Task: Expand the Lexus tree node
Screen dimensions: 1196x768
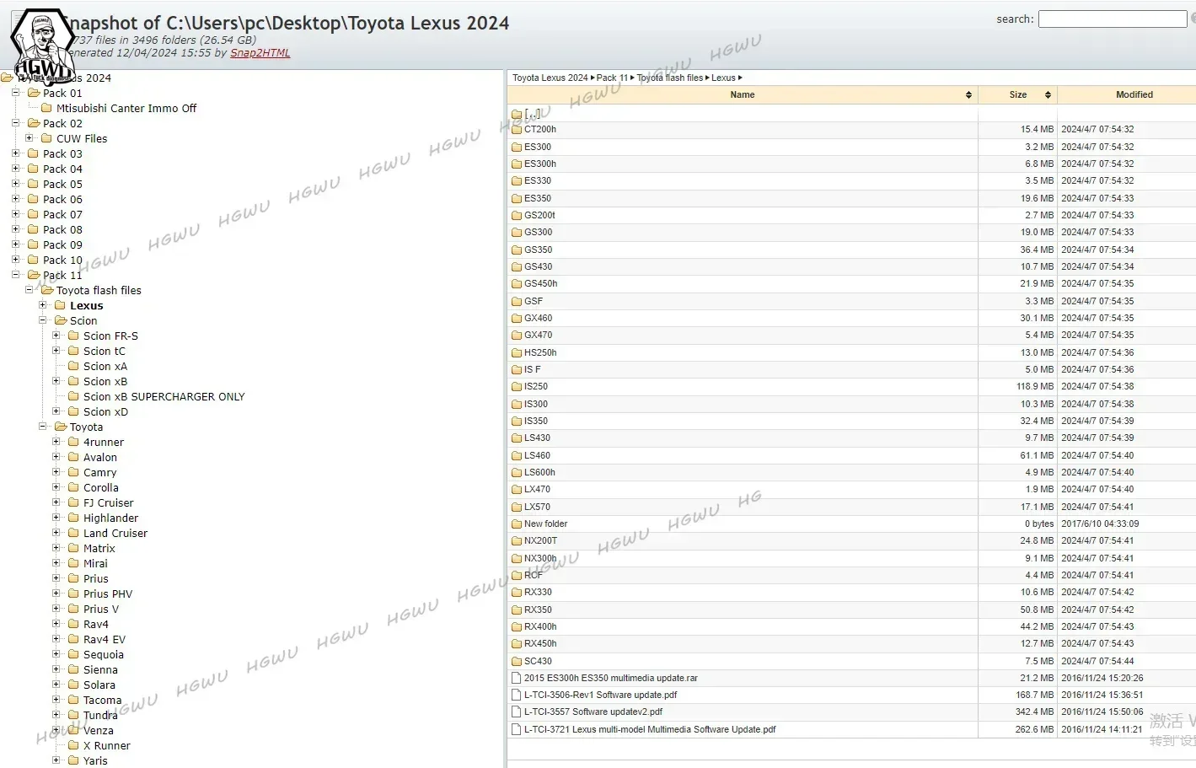Action: 42,305
